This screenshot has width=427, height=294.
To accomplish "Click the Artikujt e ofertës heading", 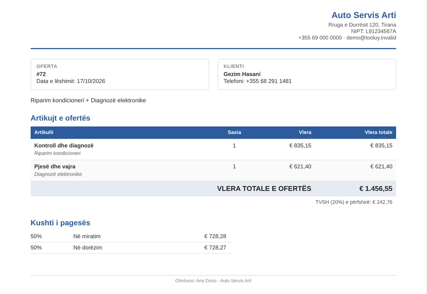I will click(60, 118).
